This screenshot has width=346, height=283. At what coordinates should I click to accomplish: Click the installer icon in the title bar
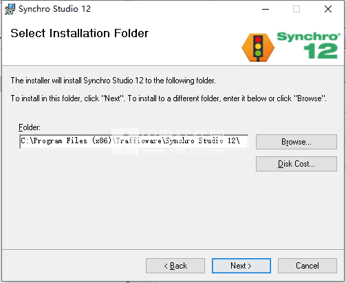[10, 9]
